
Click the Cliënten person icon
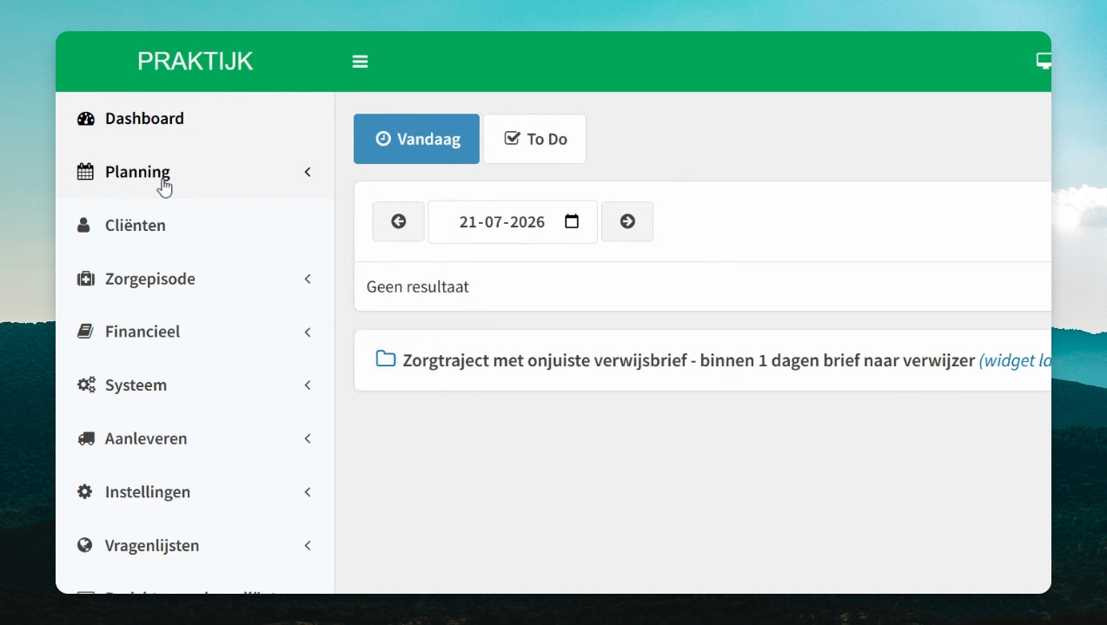tap(84, 226)
